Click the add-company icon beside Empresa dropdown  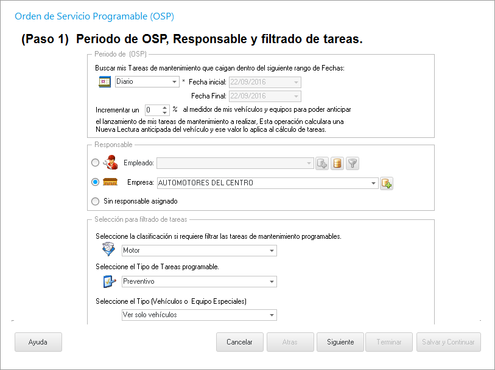pyautogui.click(x=387, y=183)
